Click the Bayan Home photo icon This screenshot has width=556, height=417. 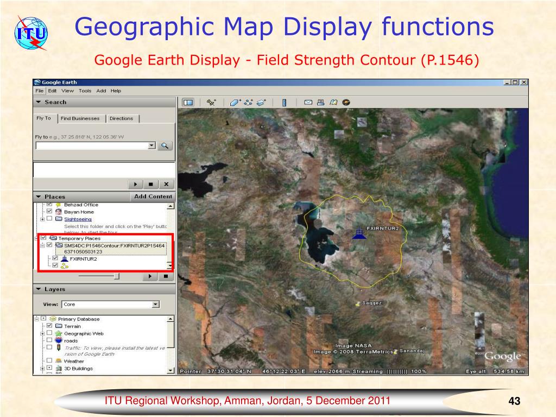tap(59, 212)
